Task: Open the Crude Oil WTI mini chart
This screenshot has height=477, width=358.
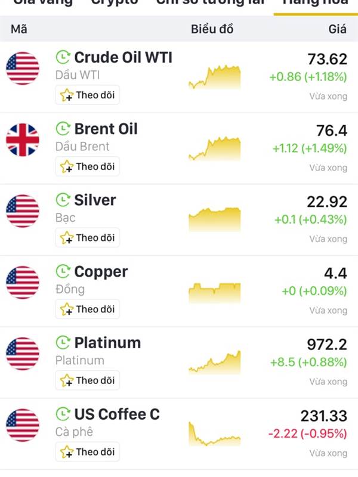Action: (x=215, y=77)
